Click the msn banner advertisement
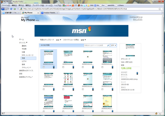Screen dimensions: 165x116 click(x=81, y=31)
